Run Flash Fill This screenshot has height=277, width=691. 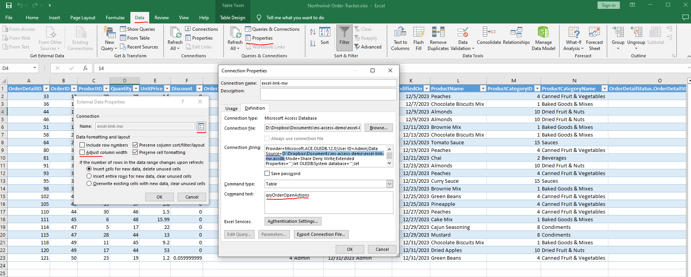418,38
